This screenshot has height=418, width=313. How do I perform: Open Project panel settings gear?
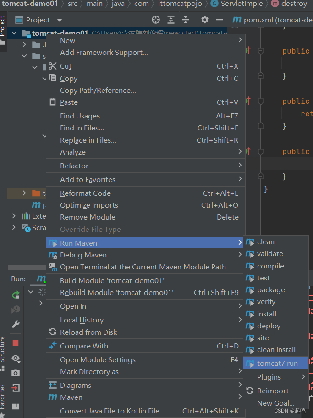pyautogui.click(x=204, y=20)
